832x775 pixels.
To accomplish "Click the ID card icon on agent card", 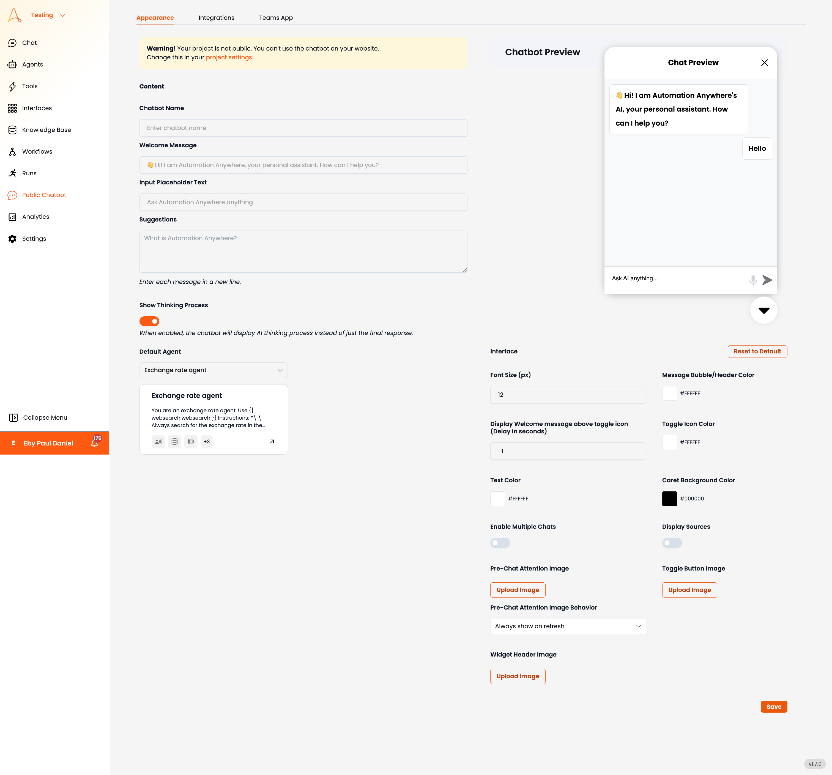I will (x=158, y=441).
